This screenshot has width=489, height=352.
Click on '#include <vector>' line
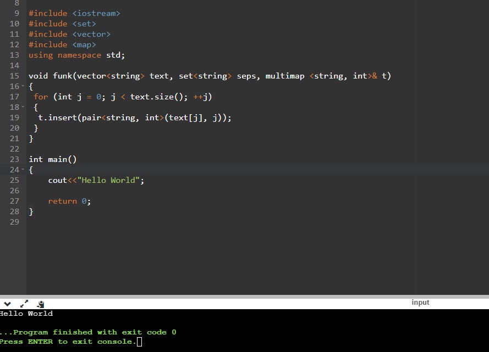pos(69,34)
